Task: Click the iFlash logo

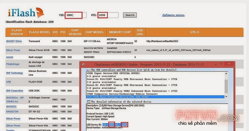Action: (x=26, y=13)
